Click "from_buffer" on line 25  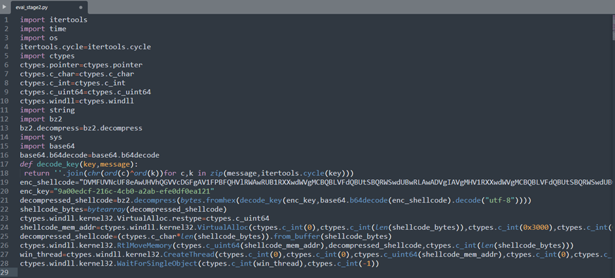[x=297, y=236]
